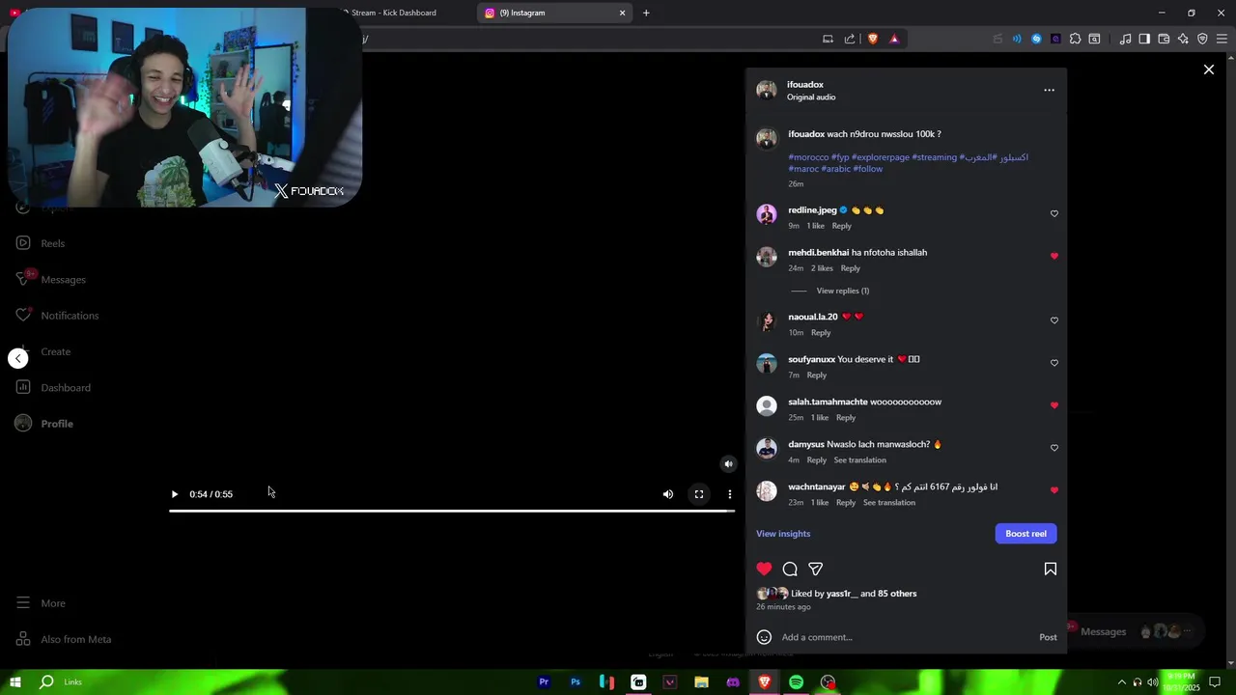Viewport: 1236px width, 695px height.
Task: Click the previous arrow circle button
Action: [x=18, y=358]
